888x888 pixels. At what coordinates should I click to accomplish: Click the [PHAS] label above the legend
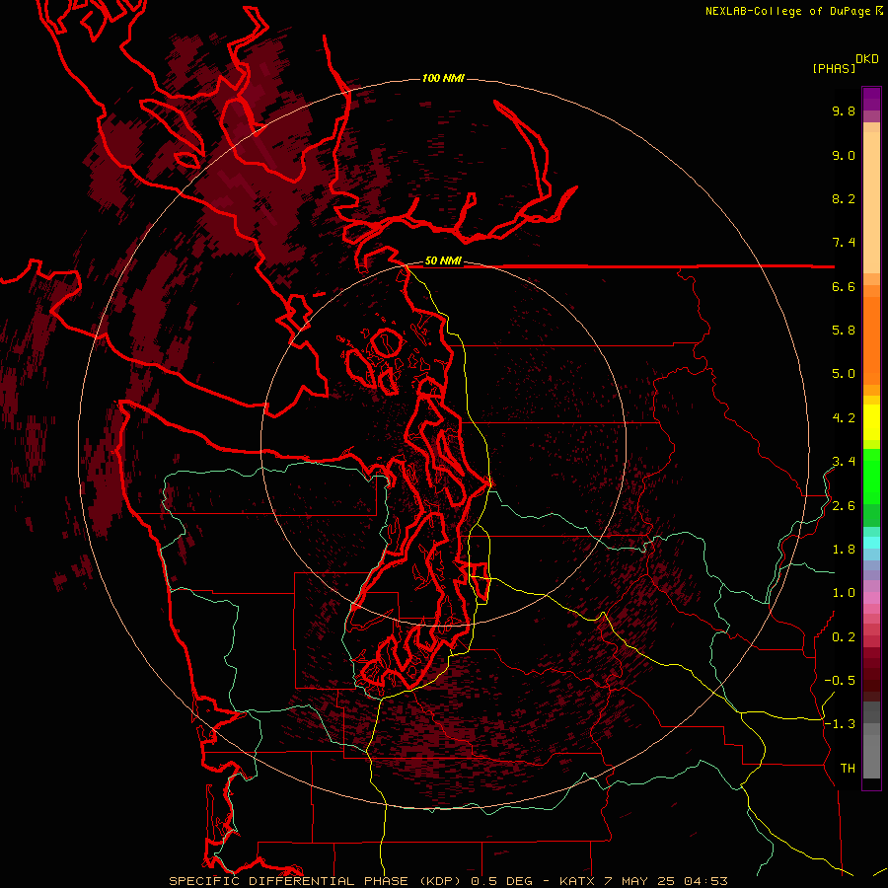[x=834, y=68]
